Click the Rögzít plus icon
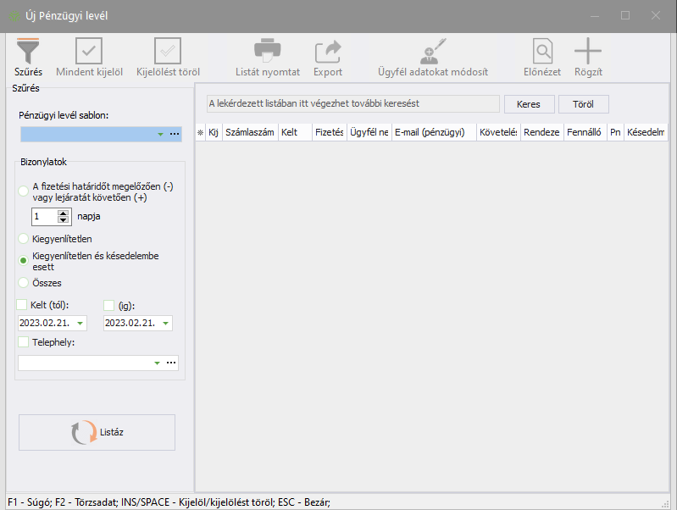Viewport: 677px width, 510px height. tap(587, 53)
